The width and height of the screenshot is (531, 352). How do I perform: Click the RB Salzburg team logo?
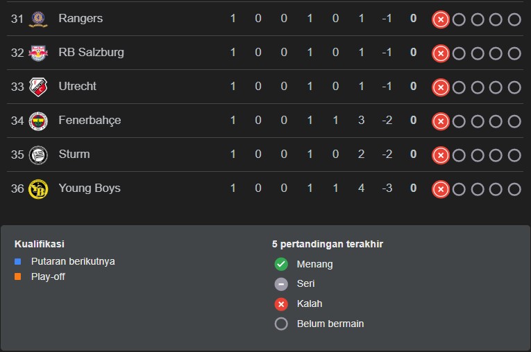coord(38,53)
